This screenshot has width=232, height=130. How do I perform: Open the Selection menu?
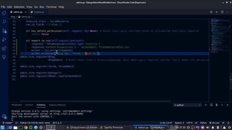point(19,7)
